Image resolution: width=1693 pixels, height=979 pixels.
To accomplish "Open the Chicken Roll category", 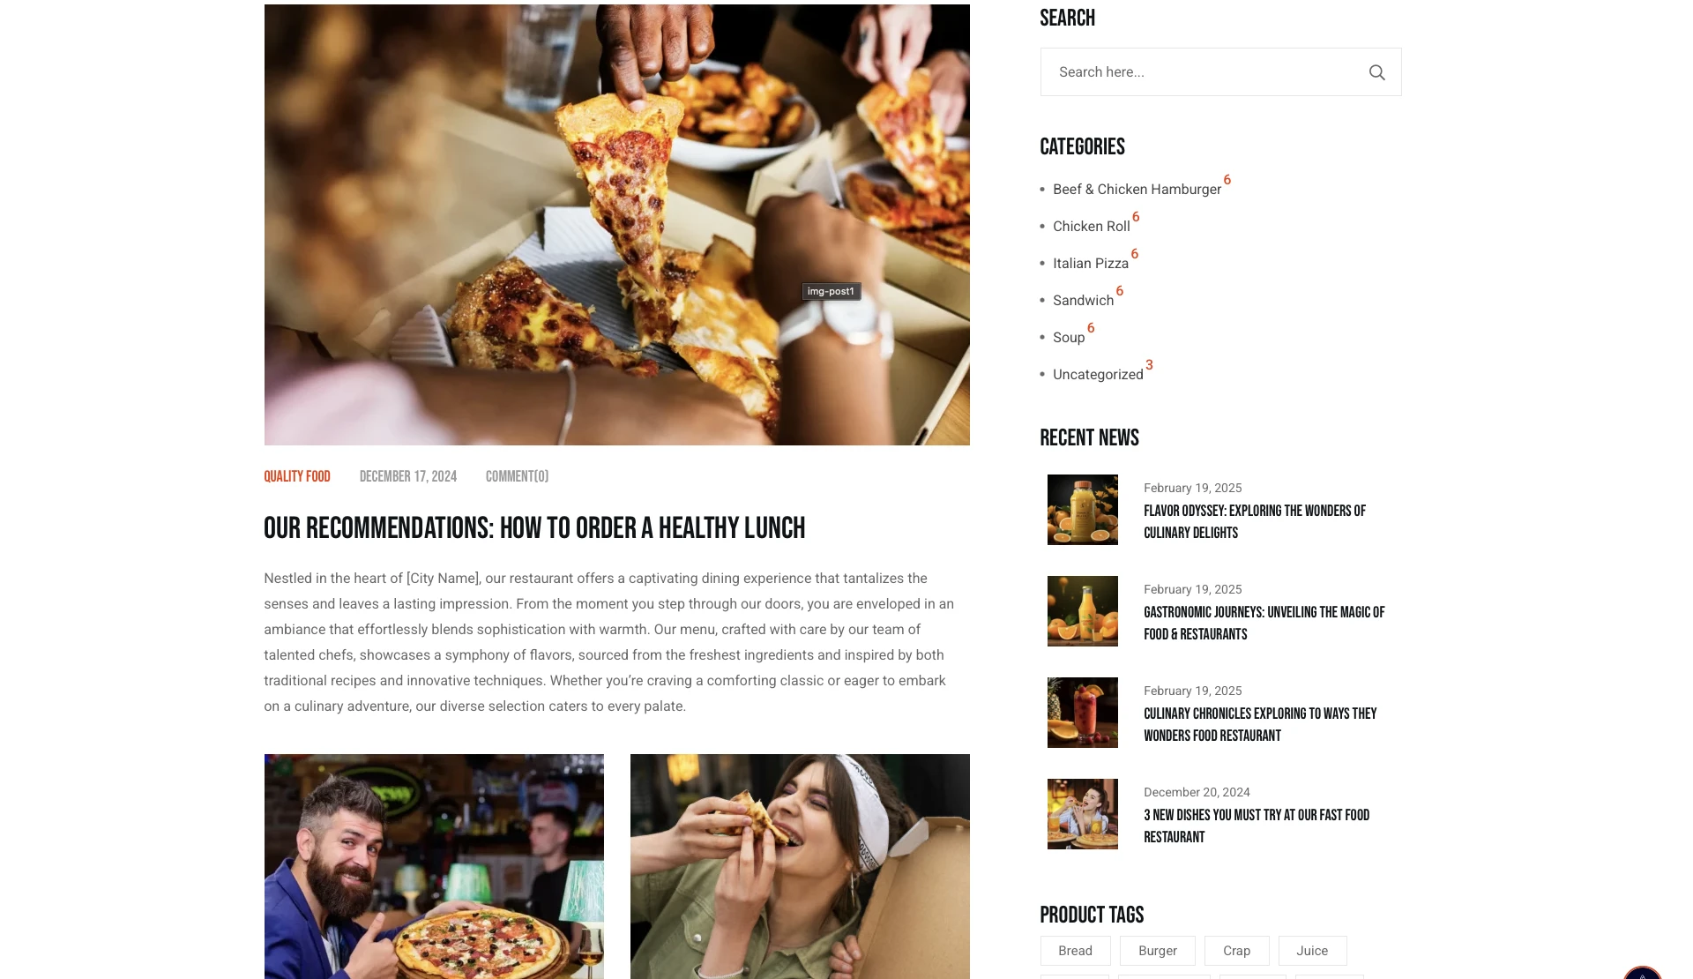I will pyautogui.click(x=1091, y=227).
